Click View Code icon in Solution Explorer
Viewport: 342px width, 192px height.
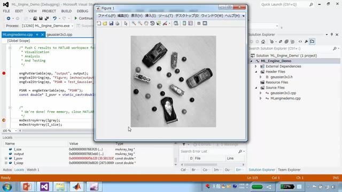point(300,42)
